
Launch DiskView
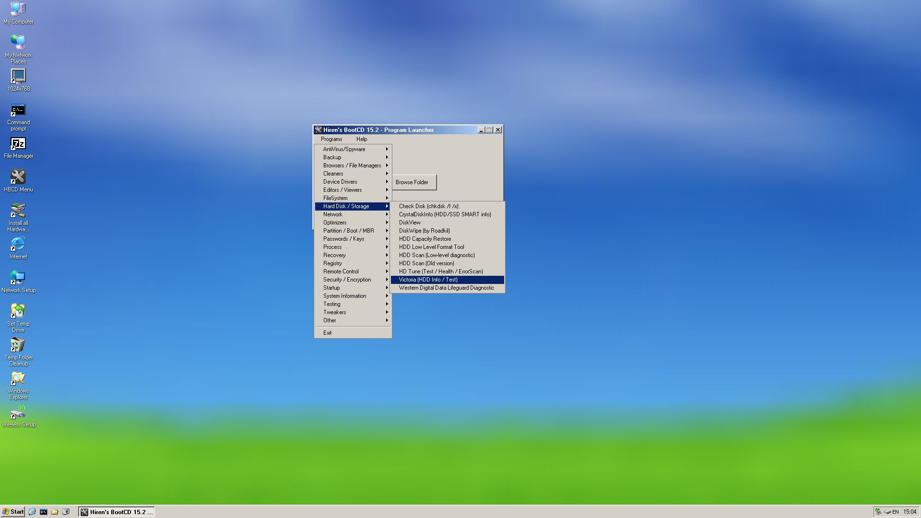(448, 223)
